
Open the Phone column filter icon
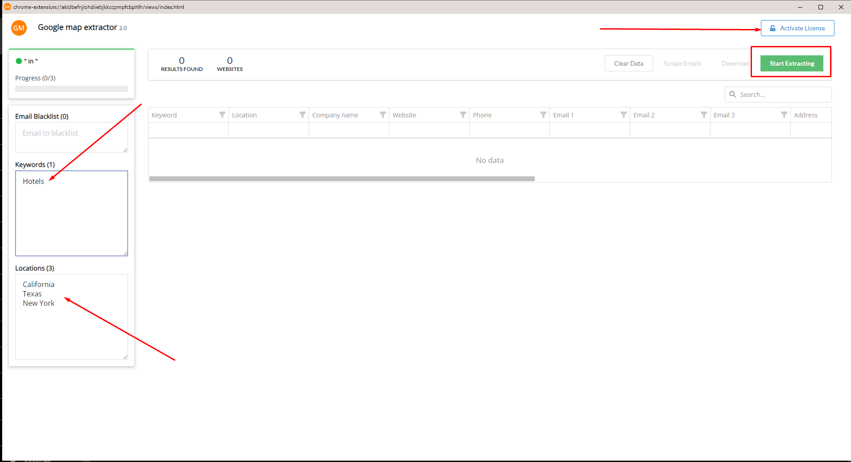543,115
